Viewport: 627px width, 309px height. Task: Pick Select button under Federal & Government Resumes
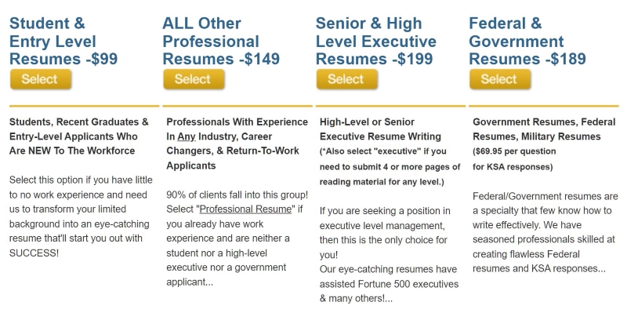[500, 79]
